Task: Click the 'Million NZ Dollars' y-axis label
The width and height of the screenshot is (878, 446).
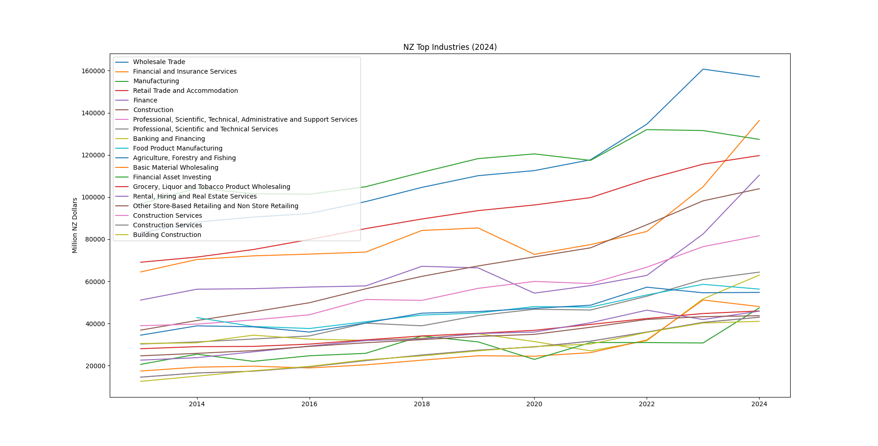Action: click(75, 226)
